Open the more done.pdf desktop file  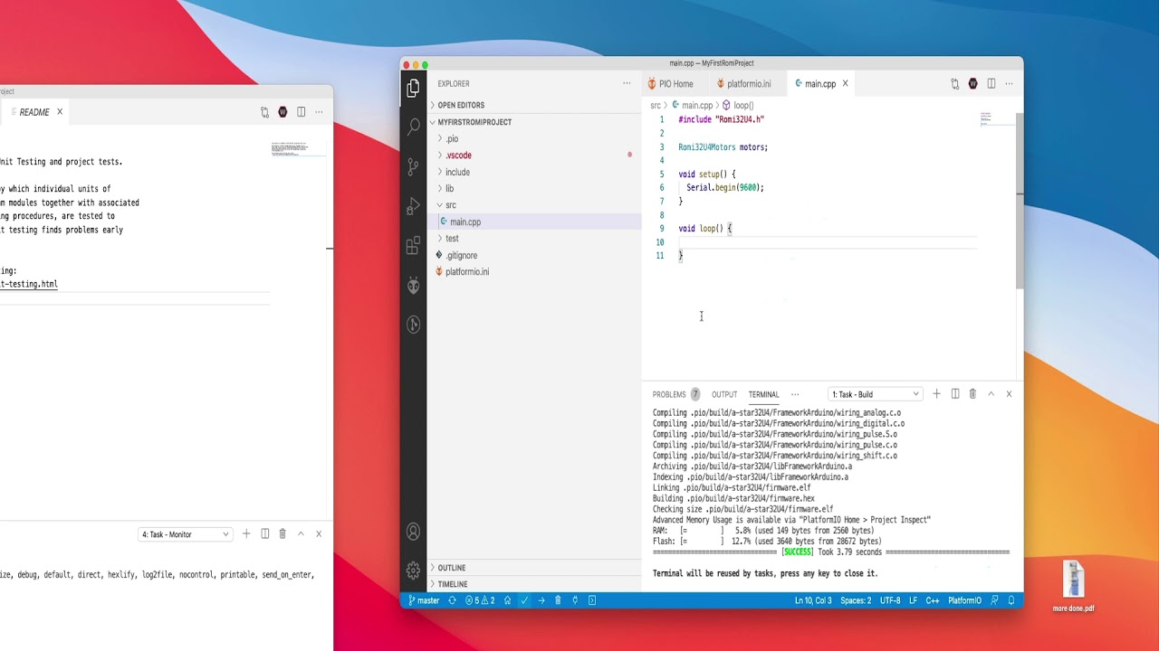[1073, 586]
